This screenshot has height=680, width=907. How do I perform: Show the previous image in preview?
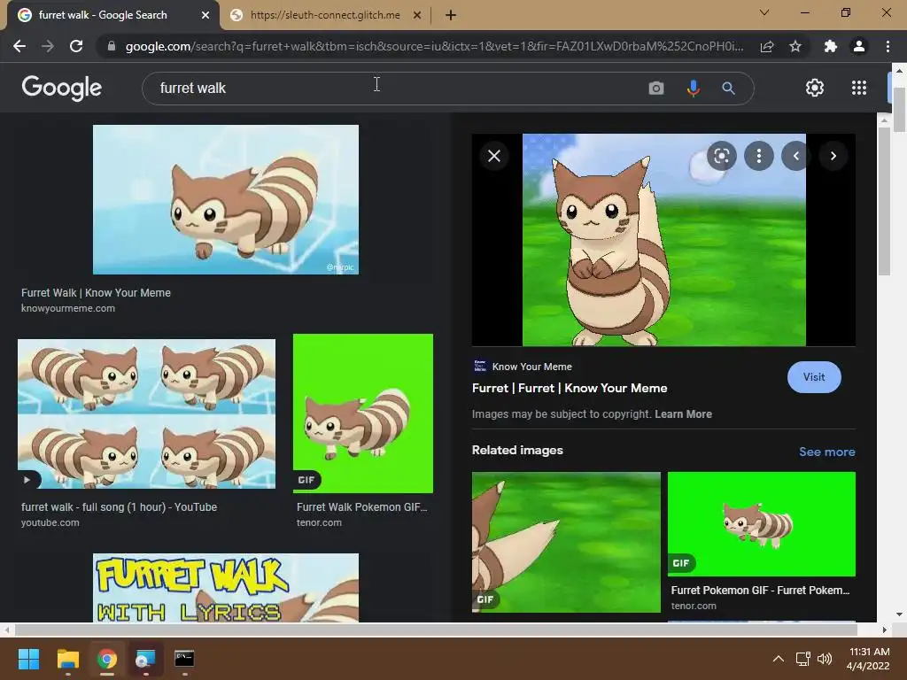click(796, 156)
